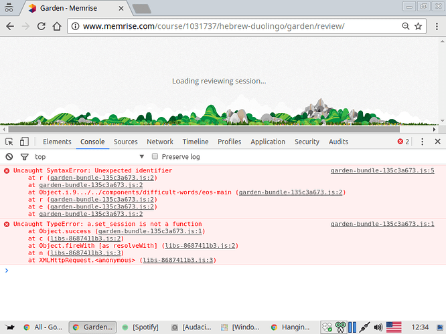The width and height of the screenshot is (446, 334).
Task: Open libs link in 'at c' line
Action: coord(86,238)
